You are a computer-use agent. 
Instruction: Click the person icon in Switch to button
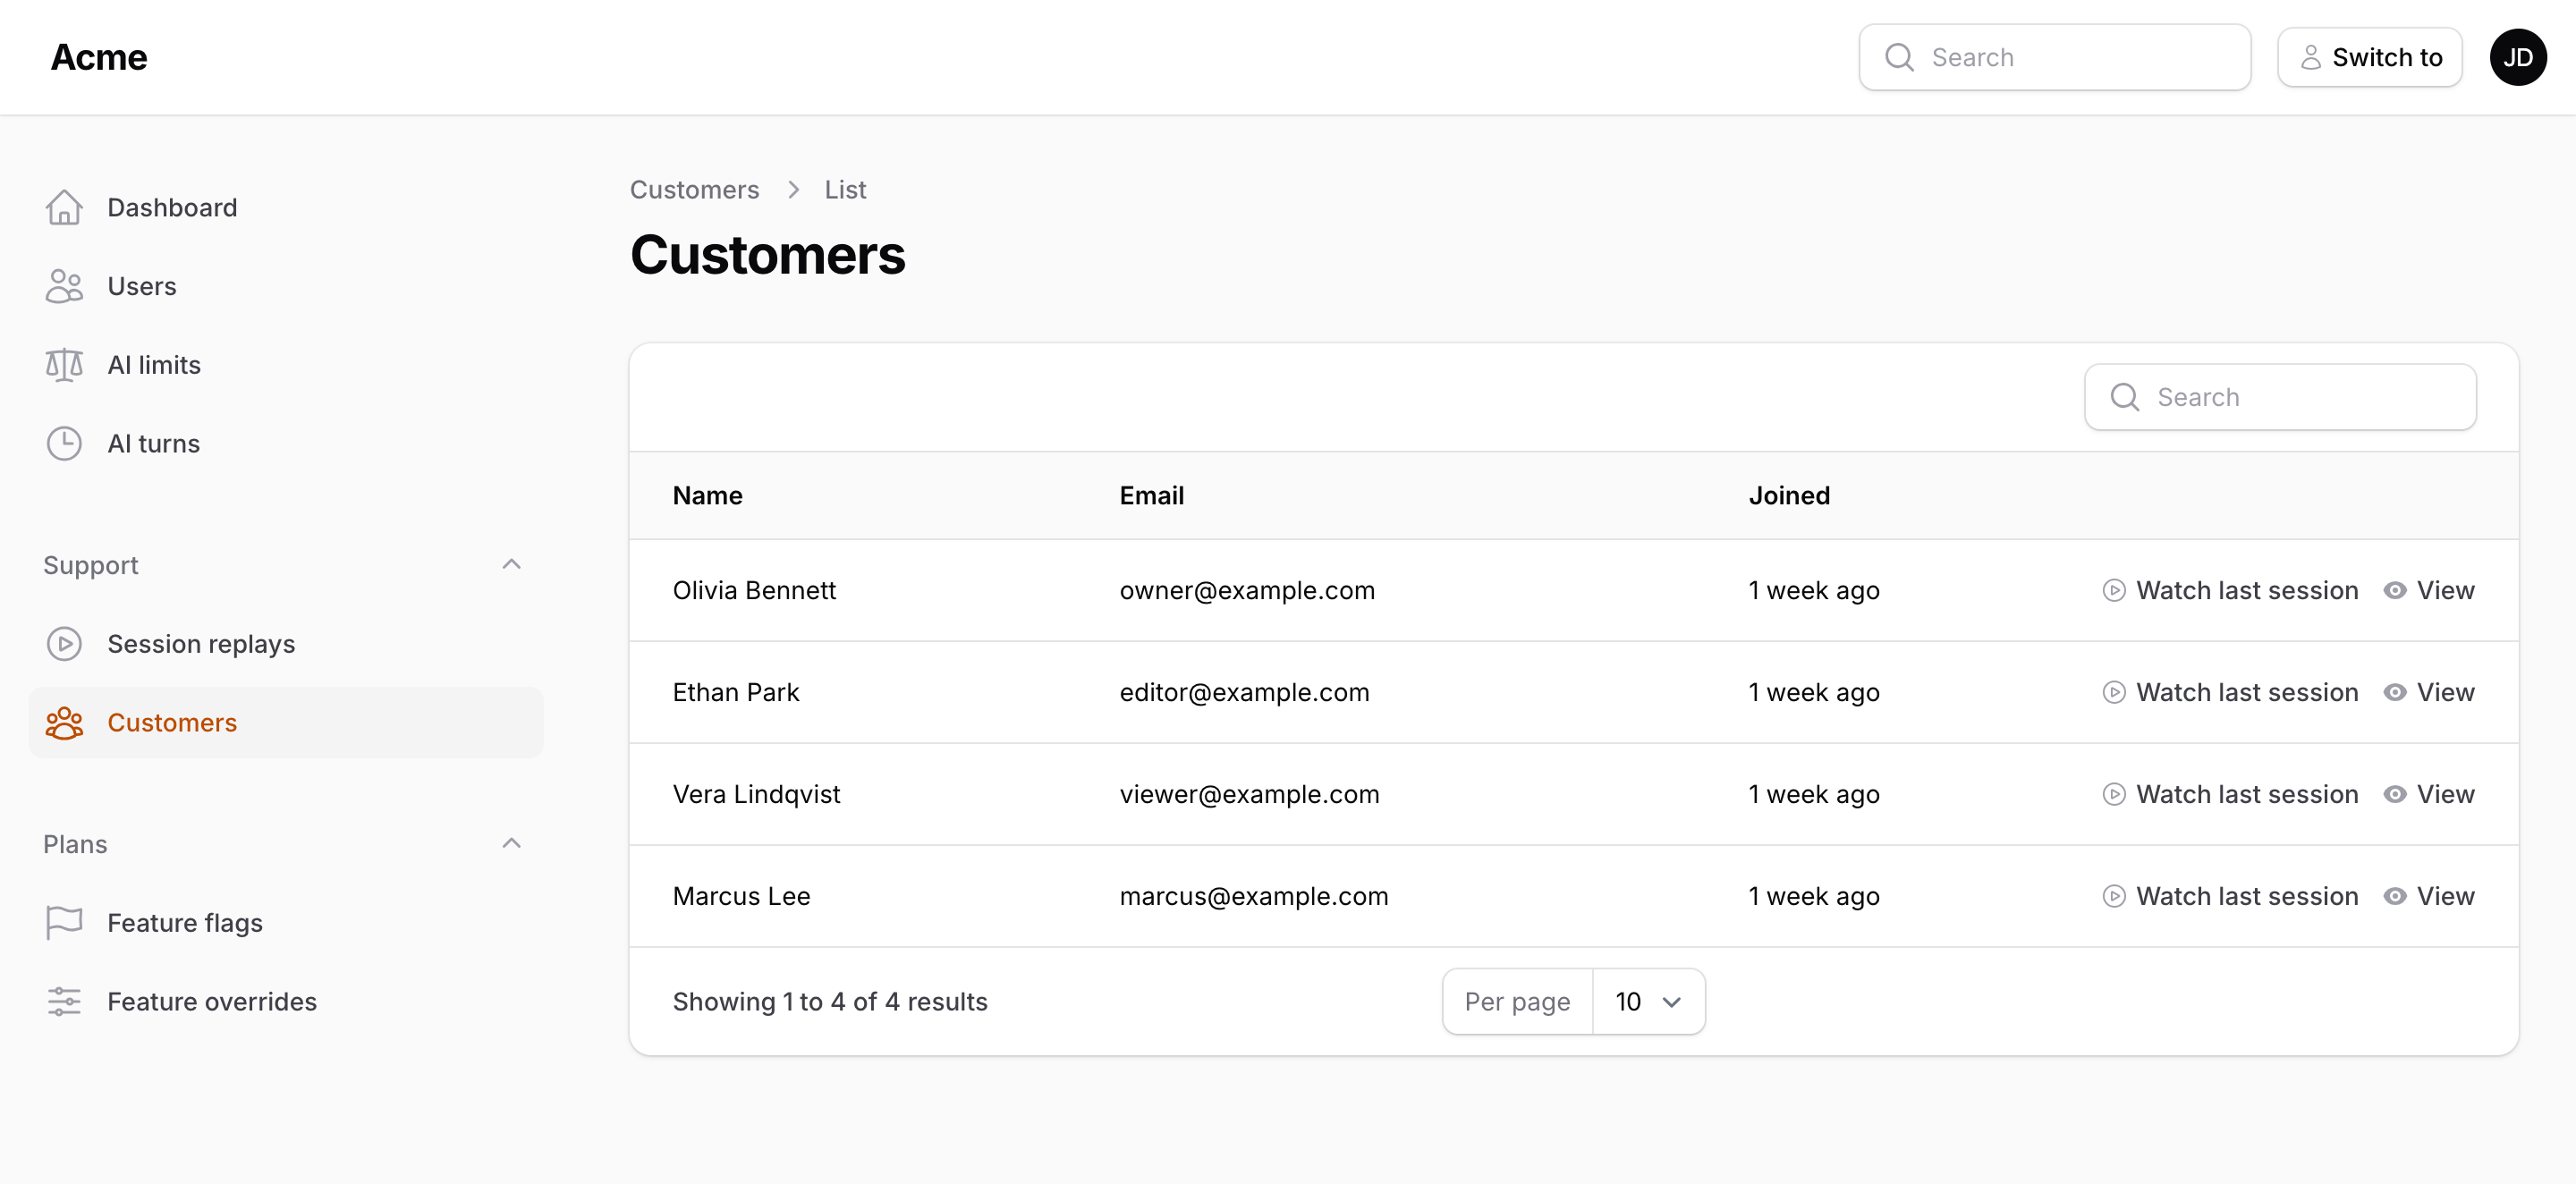coord(2311,57)
